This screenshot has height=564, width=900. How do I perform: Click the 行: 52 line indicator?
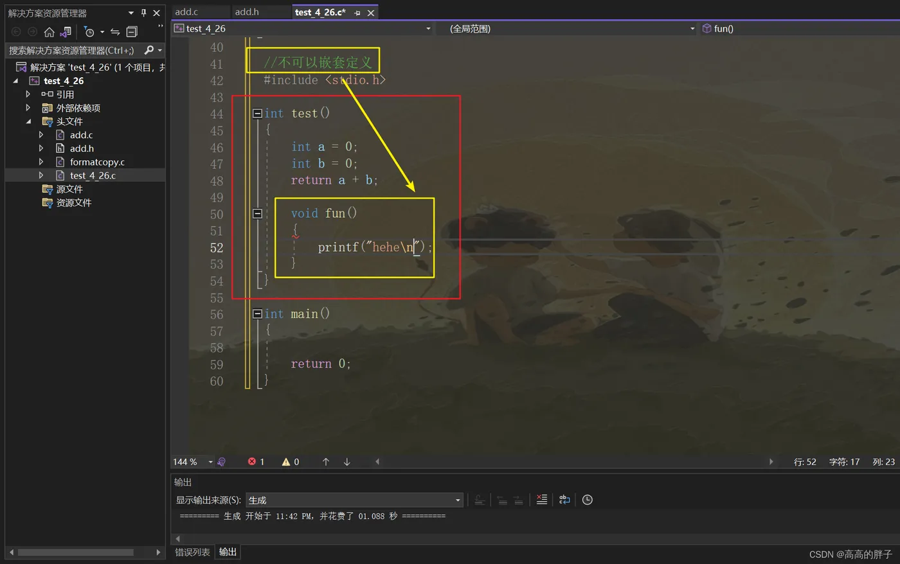(805, 462)
